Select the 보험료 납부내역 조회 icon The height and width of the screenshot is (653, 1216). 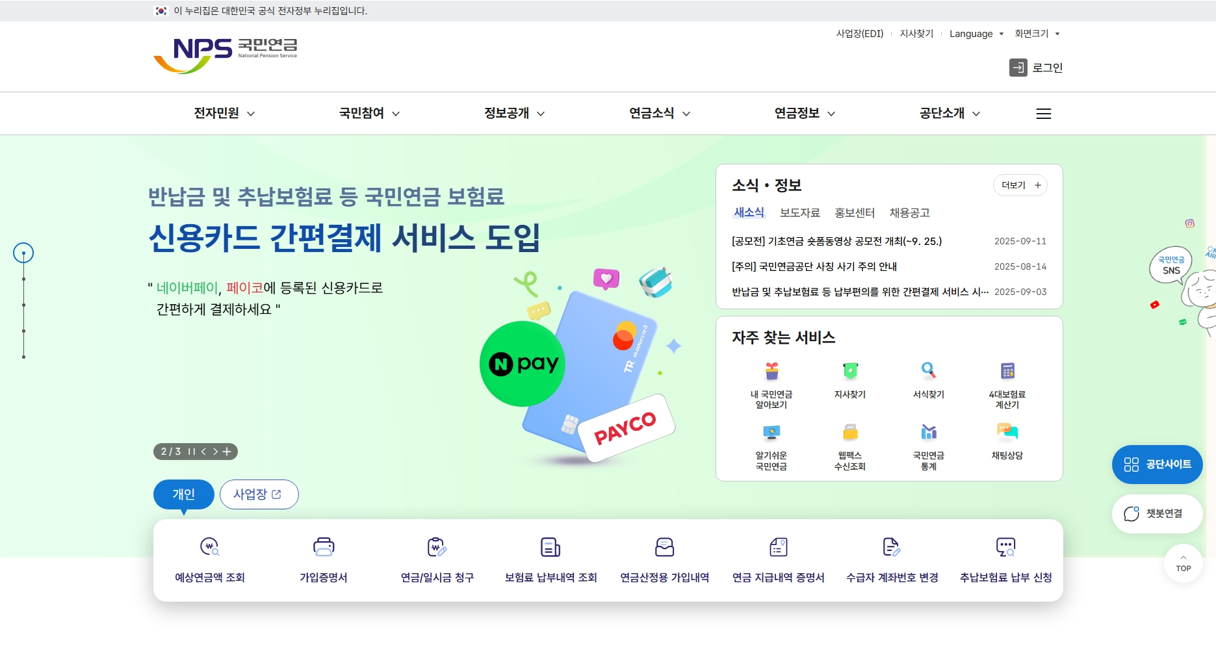coord(551,547)
